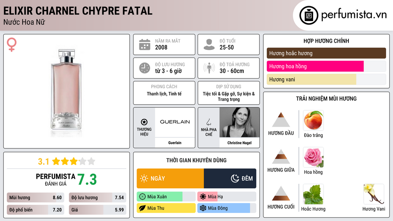This screenshot has width=393, height=221.
Task: Click the clock icon beside Độ lưu hương
Action: point(145,68)
